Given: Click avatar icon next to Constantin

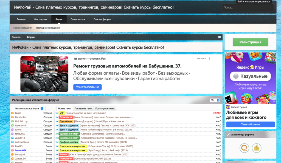Looking at the screenshot, I should tap(12, 117).
